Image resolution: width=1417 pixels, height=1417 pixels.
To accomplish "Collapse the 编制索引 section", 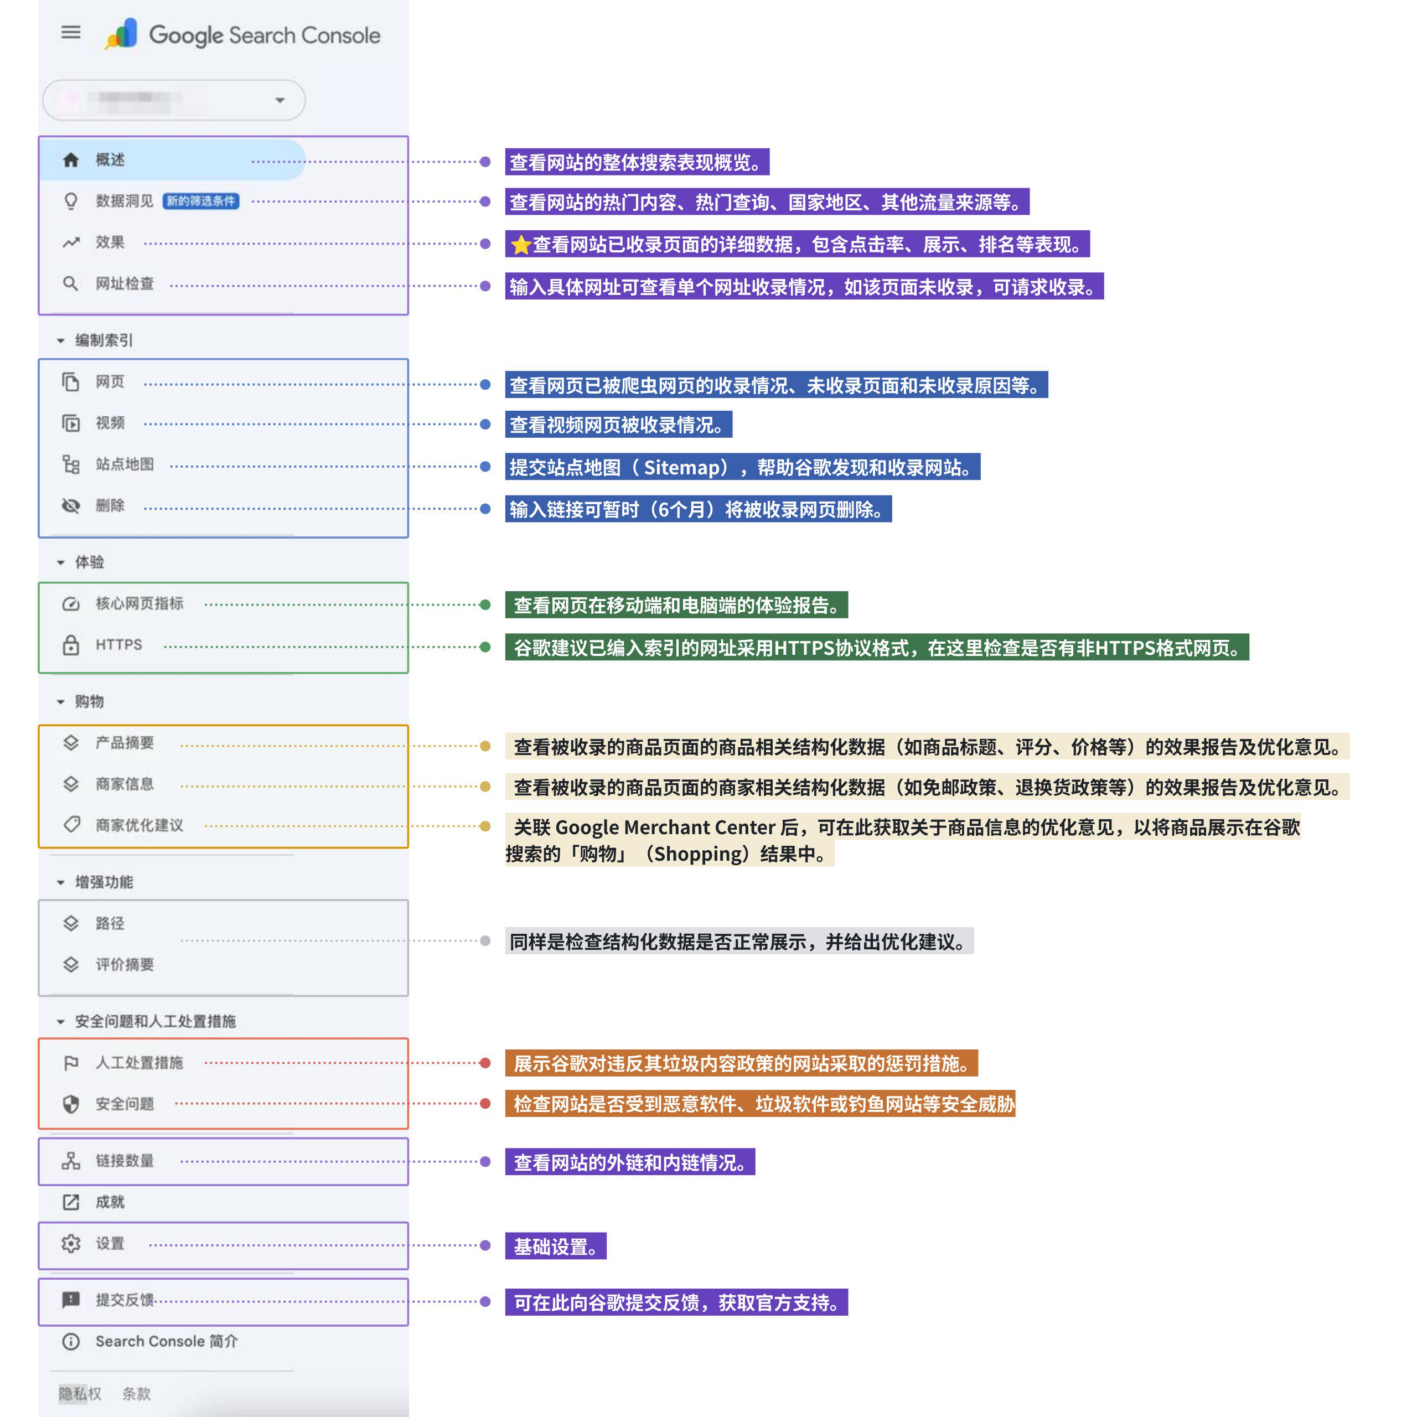I will (x=60, y=341).
